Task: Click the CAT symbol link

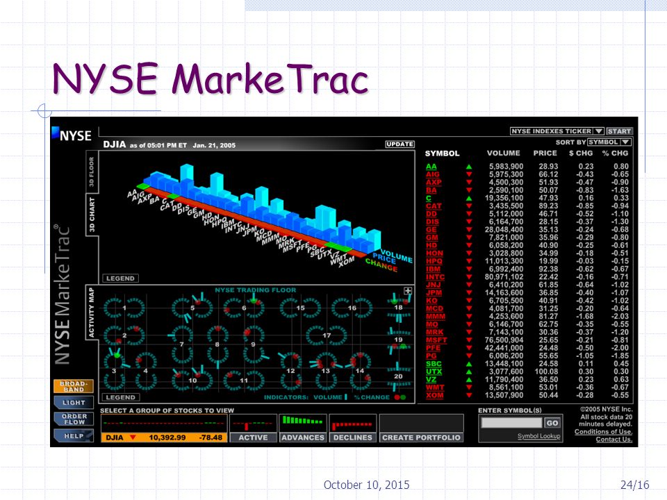Action: tap(434, 206)
